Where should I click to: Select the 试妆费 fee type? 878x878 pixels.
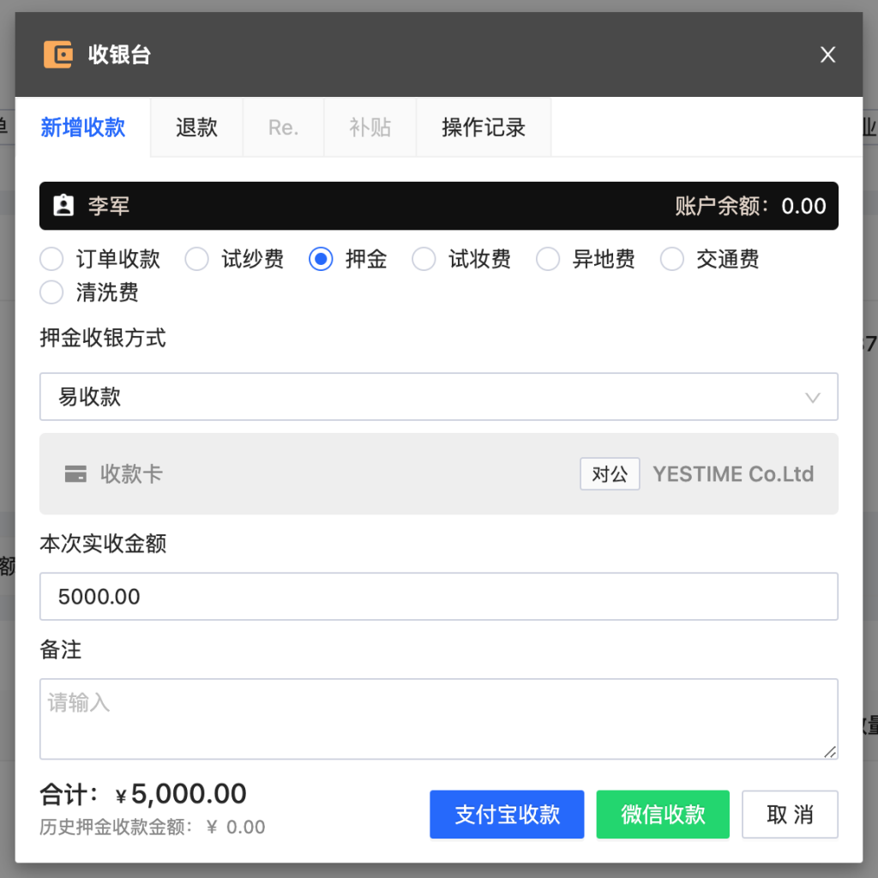coord(424,259)
